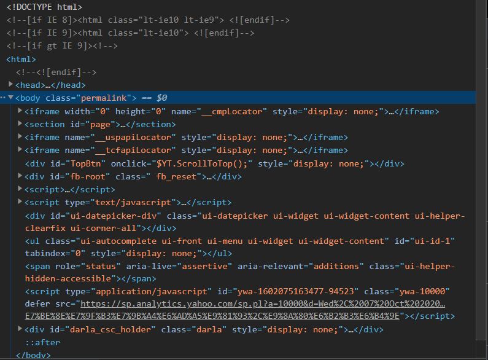Select the if gt IE 9 comment

62,46
